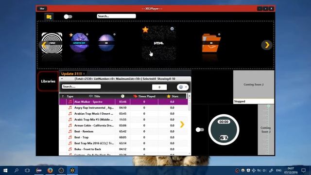Go to next playlist page yellow arrow
This screenshot has width=311, height=175.
182,124
